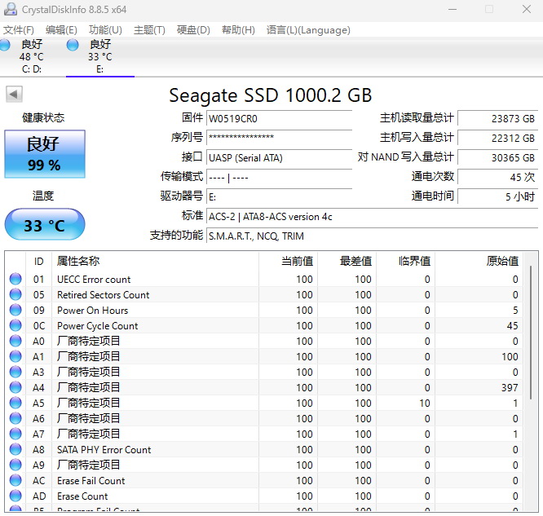Select the Erase Fail Count attribute name
The image size is (543, 516).
pos(91,481)
